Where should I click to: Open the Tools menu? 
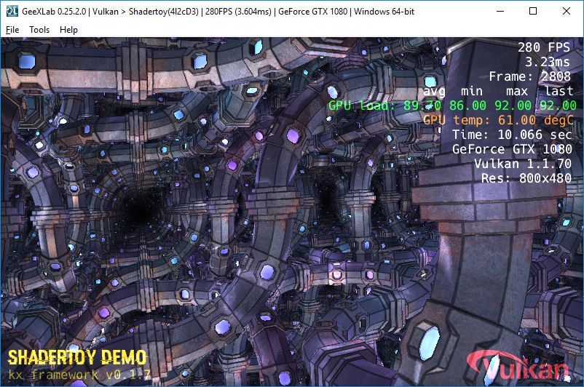point(39,30)
